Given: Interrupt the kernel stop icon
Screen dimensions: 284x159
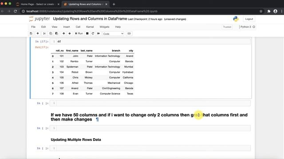Looking at the screenshot, I should point(87,34).
